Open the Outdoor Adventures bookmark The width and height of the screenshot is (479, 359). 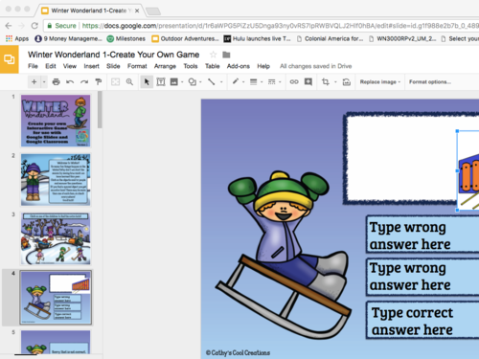coord(186,38)
